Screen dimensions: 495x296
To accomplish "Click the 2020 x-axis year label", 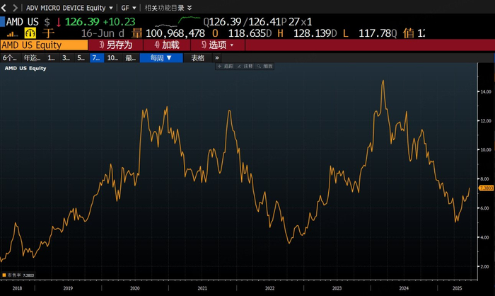I will [135, 288].
